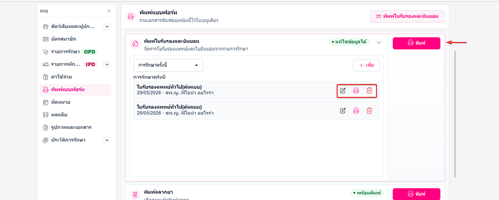Delete the first medical certificate entry
The image size is (499, 200).
click(x=369, y=91)
